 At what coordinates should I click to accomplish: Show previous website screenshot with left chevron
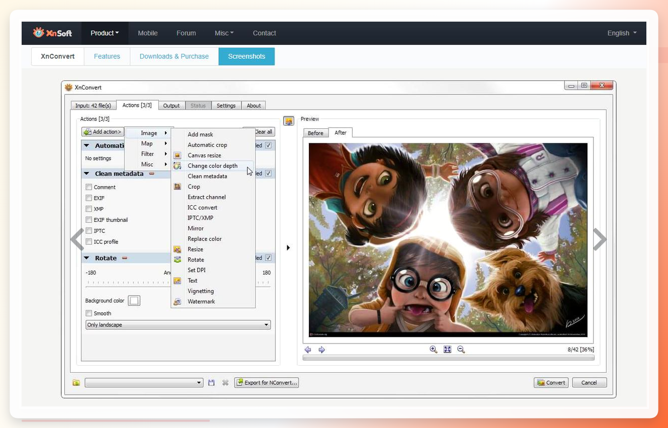point(77,239)
